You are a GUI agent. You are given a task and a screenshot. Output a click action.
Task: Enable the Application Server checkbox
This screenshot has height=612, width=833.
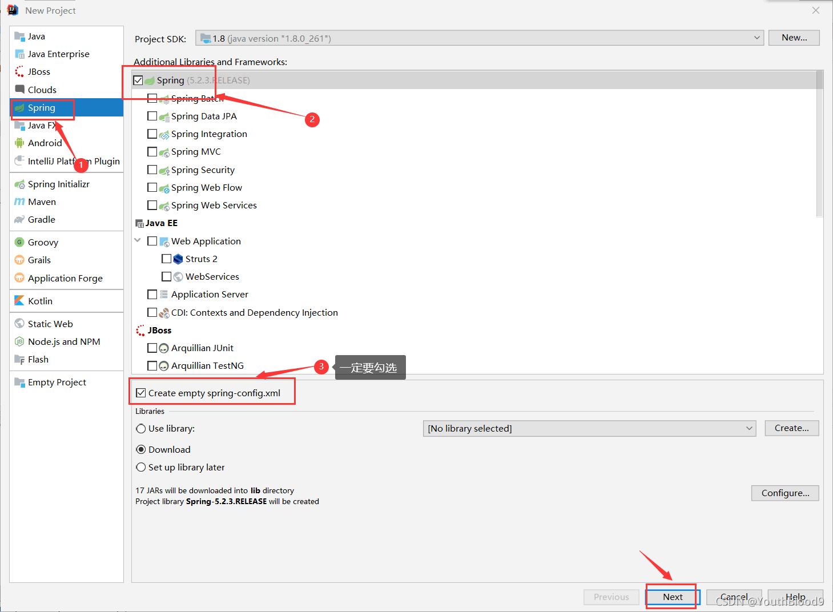tap(152, 294)
